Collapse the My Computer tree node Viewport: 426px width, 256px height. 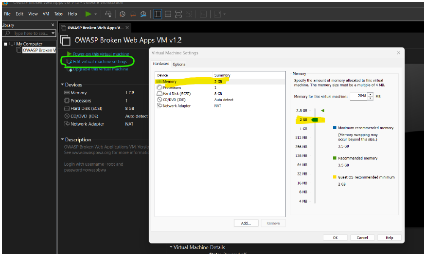point(5,44)
